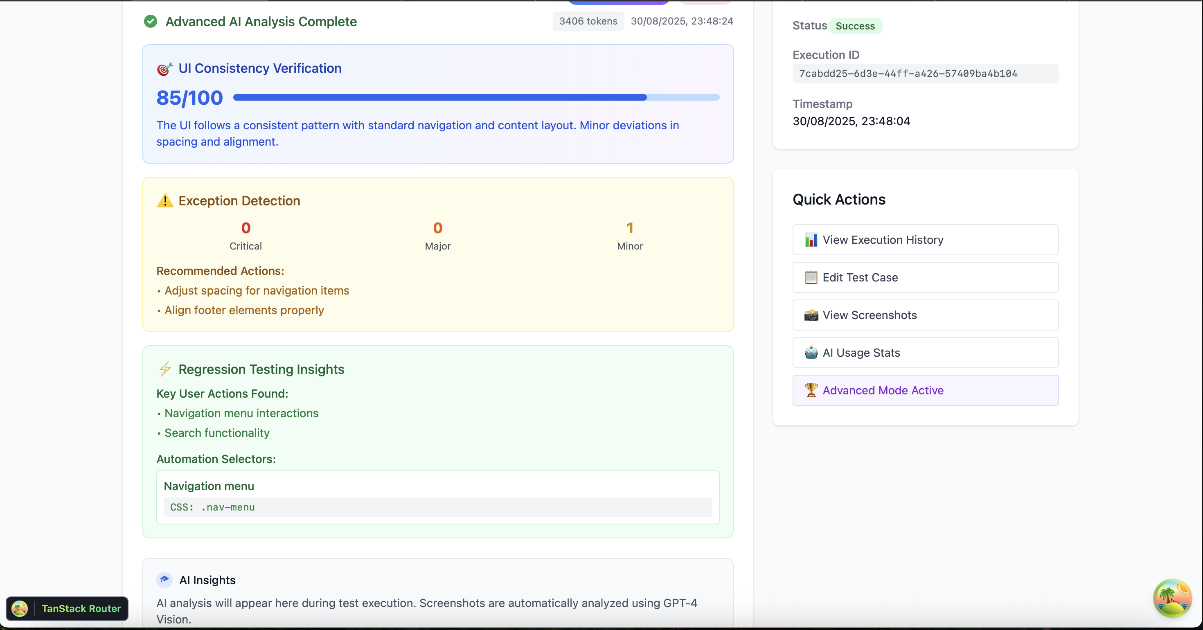The image size is (1203, 630).
Task: Select the Execution ID code field
Action: [925, 74]
